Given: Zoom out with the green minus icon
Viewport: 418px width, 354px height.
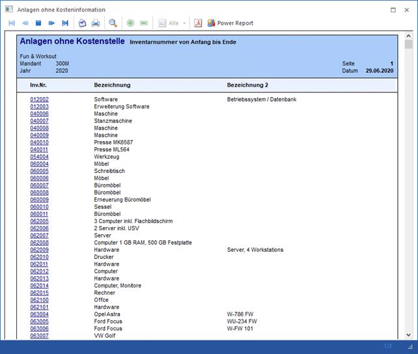Looking at the screenshot, I should pos(144,23).
